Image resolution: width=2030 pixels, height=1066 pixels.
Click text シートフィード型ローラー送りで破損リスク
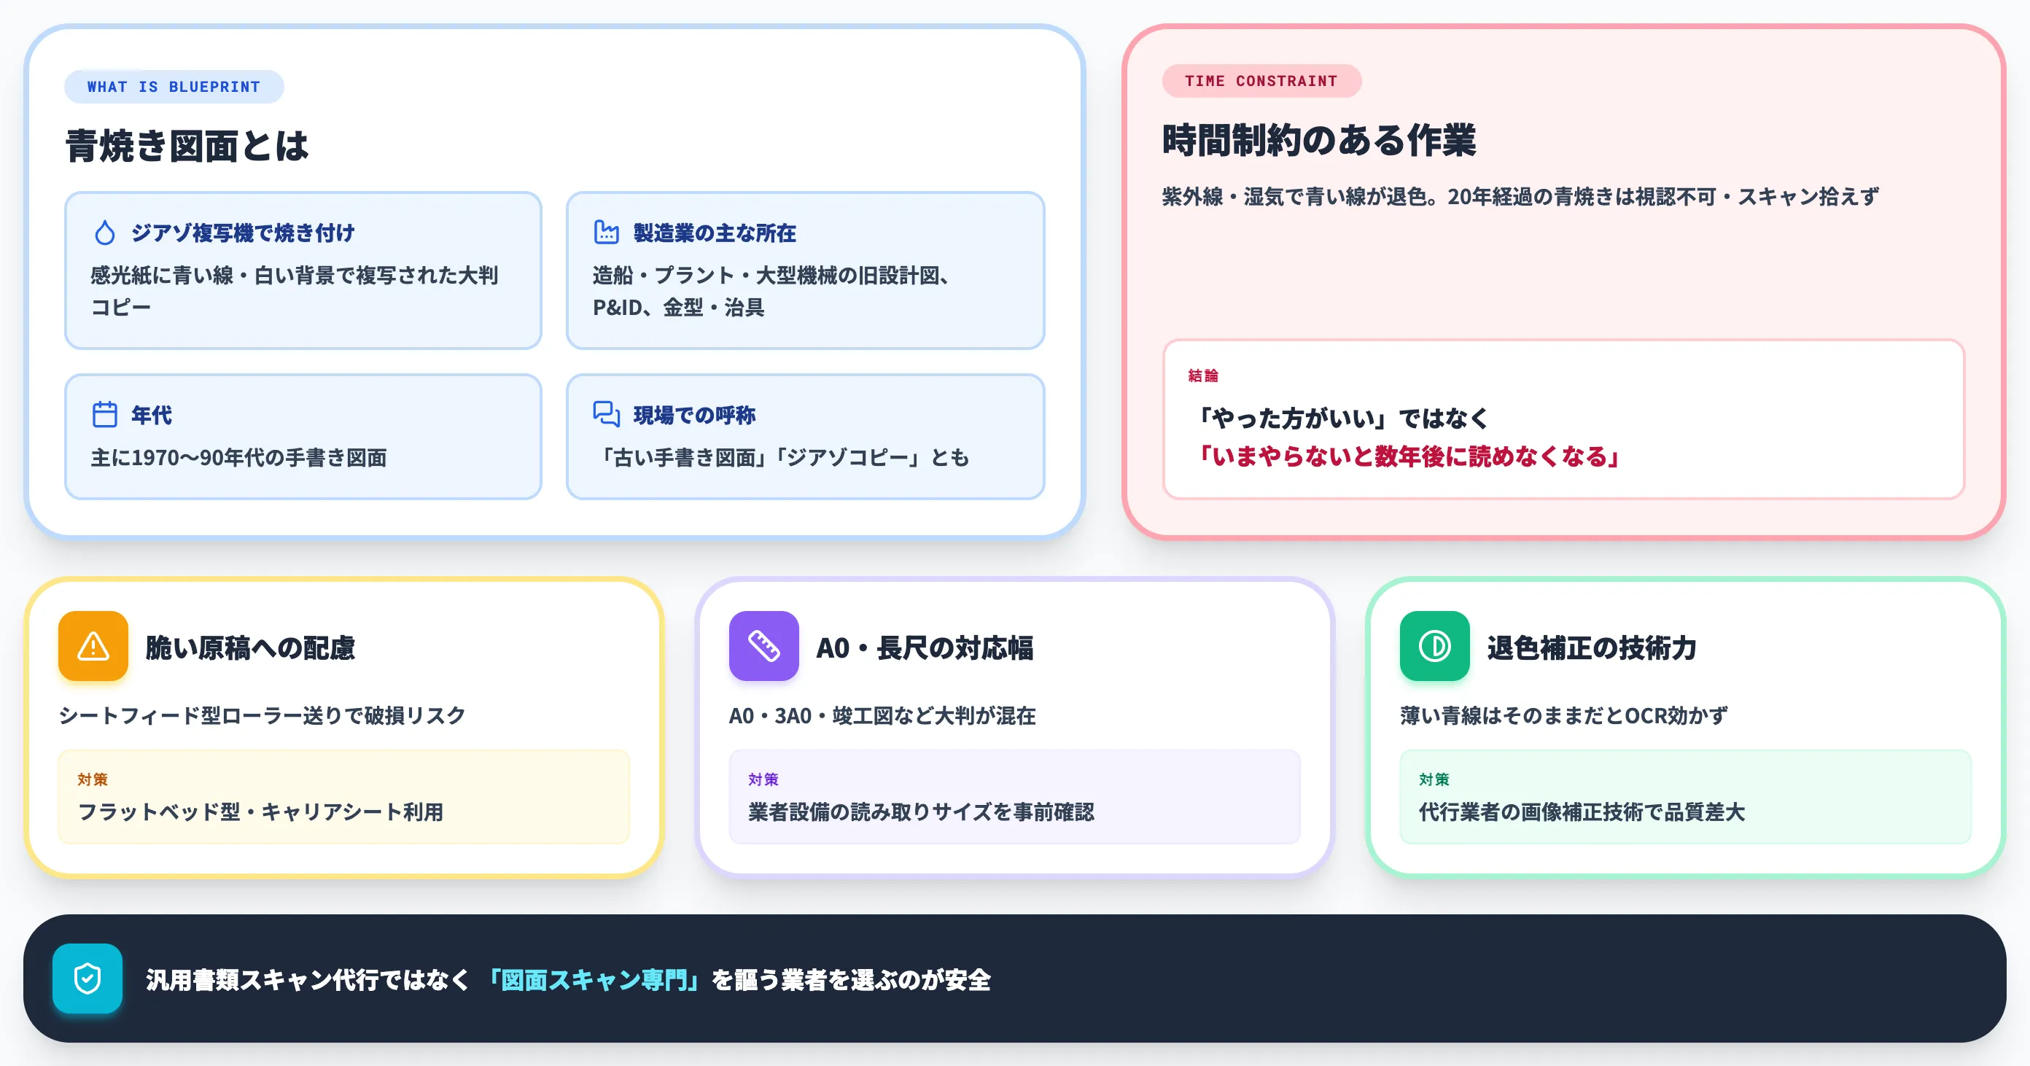[262, 715]
